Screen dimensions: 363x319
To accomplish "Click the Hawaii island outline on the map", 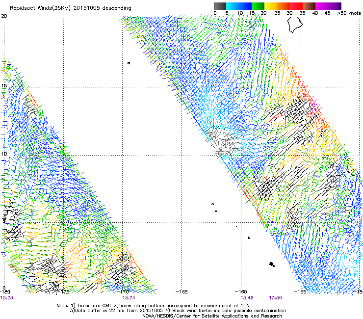I will coord(295,25).
